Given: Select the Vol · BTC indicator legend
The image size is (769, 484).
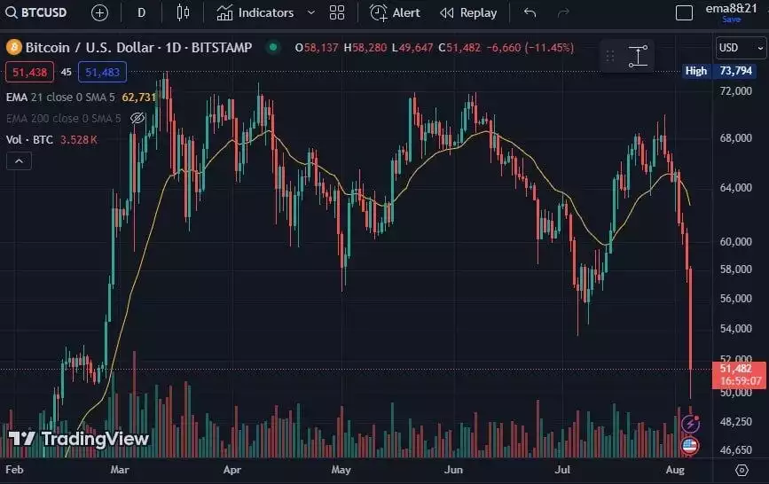Looking at the screenshot, I should [29, 140].
